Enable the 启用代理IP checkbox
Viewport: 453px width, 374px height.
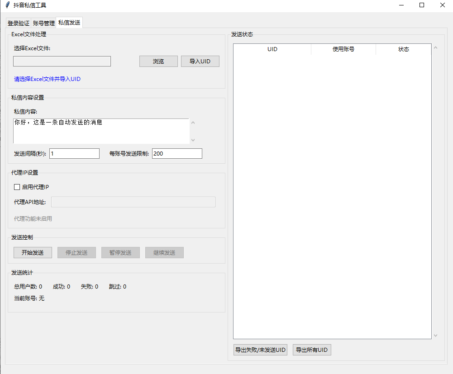[x=17, y=187]
